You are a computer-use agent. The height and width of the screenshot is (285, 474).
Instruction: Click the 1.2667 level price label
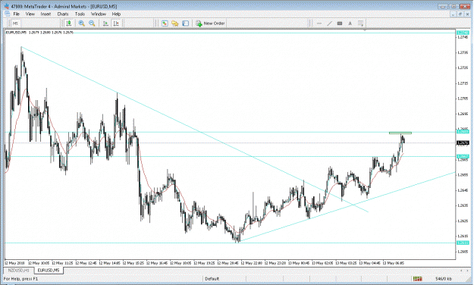[463, 156]
